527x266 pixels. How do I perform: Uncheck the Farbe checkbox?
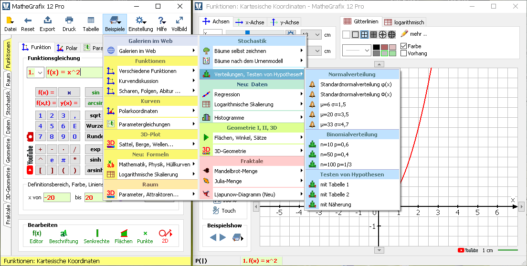[404, 46]
